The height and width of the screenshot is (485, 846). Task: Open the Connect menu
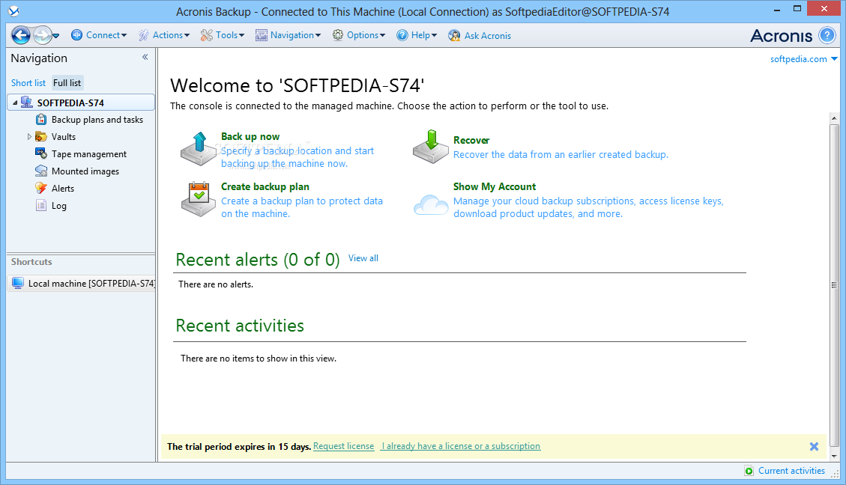[99, 35]
